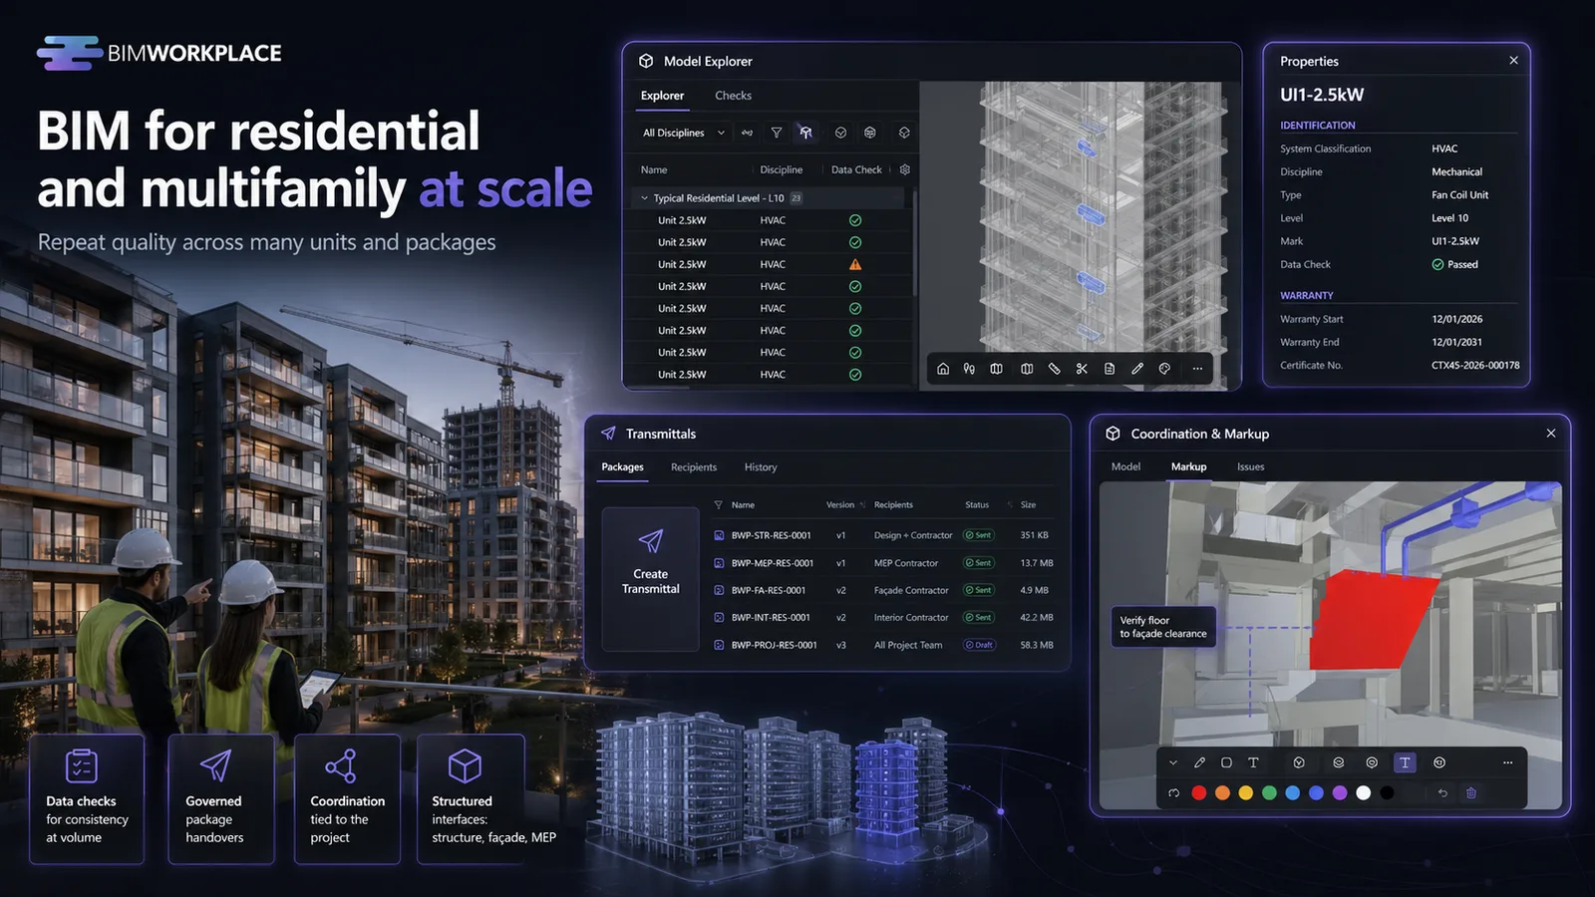Click the trash delete icon in the markup toolbar

pos(1470,793)
